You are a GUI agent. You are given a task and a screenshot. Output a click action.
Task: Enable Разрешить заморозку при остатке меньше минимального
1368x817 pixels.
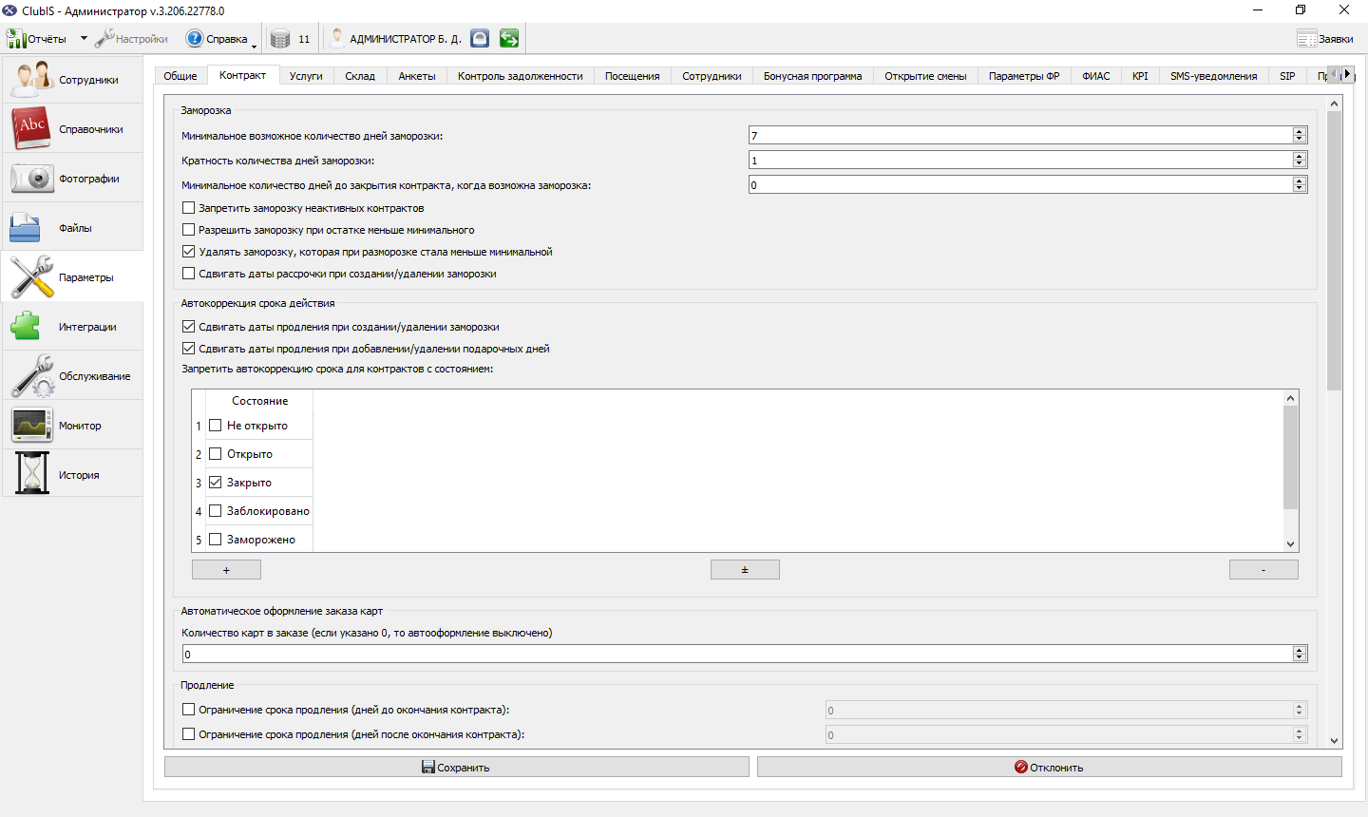coord(188,229)
